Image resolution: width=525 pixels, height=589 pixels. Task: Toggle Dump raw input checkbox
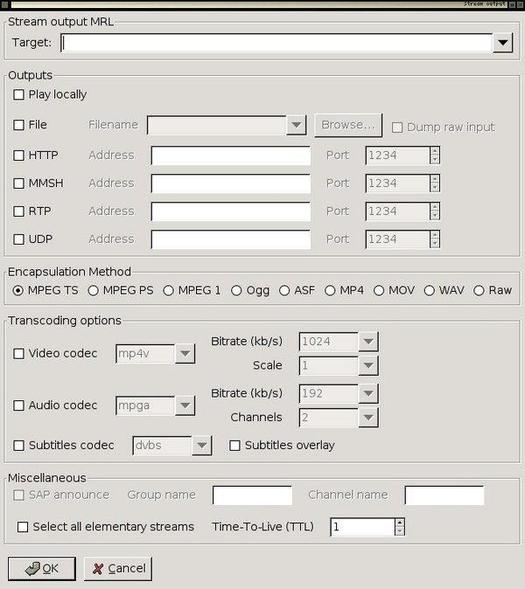397,128
